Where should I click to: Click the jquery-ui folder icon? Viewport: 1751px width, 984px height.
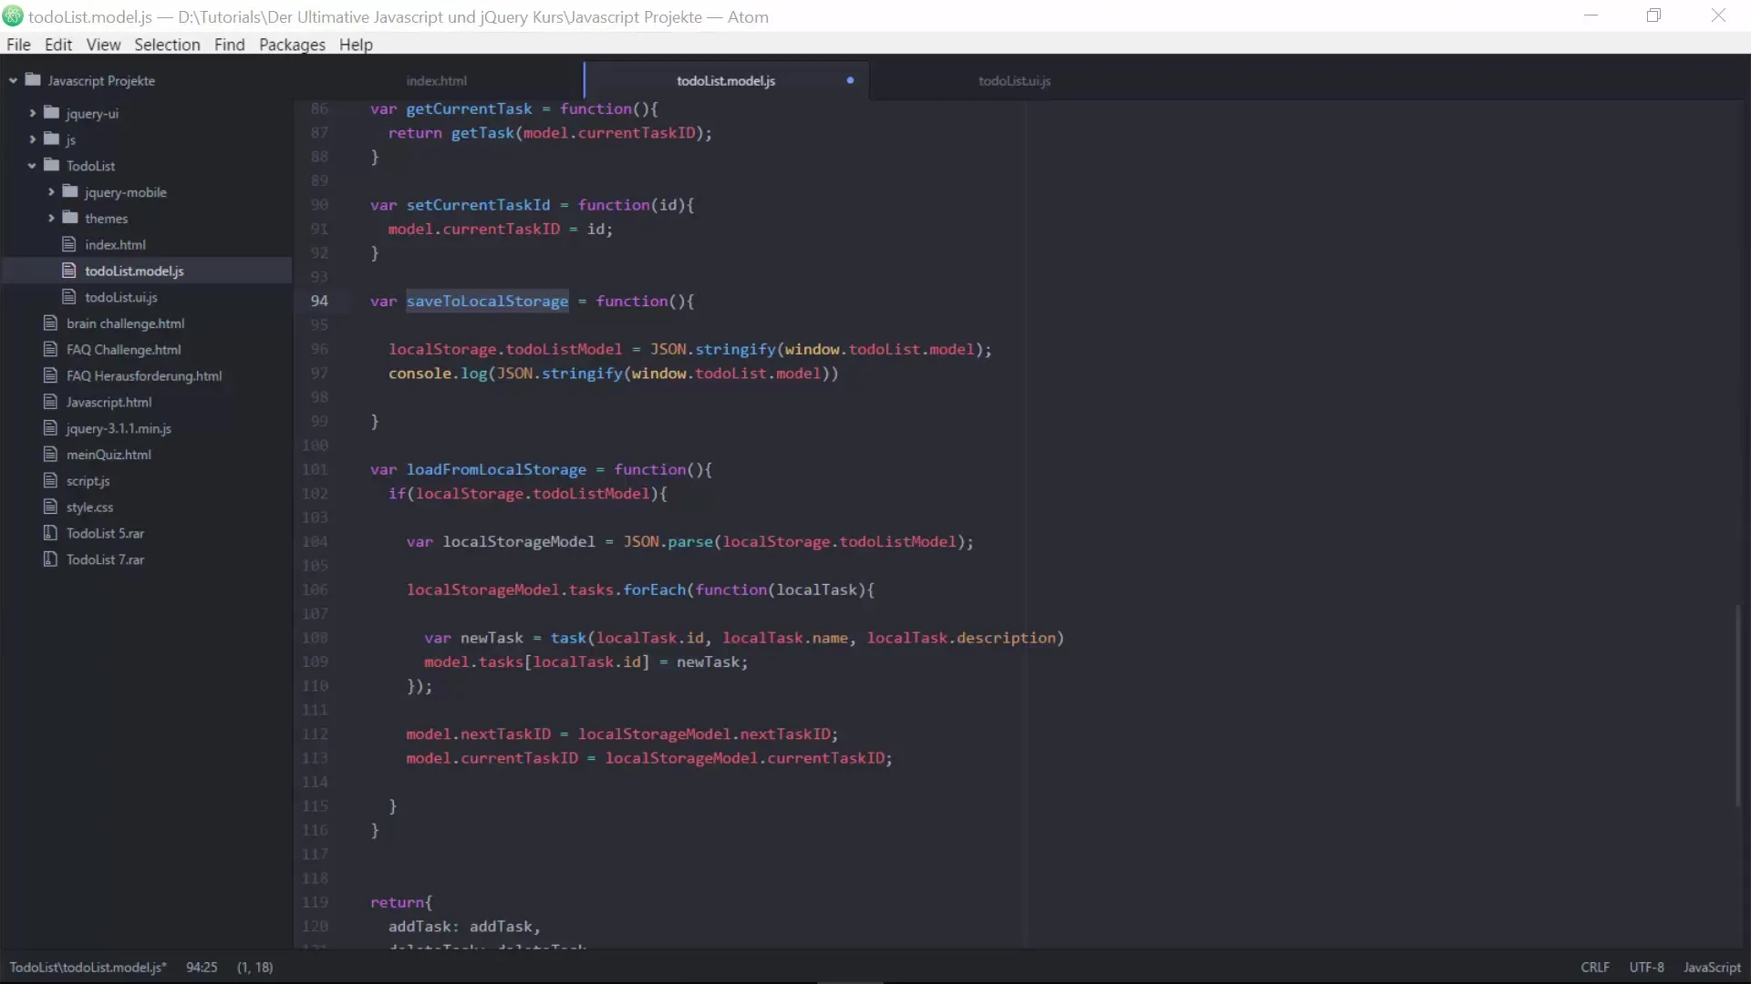pyautogui.click(x=52, y=113)
